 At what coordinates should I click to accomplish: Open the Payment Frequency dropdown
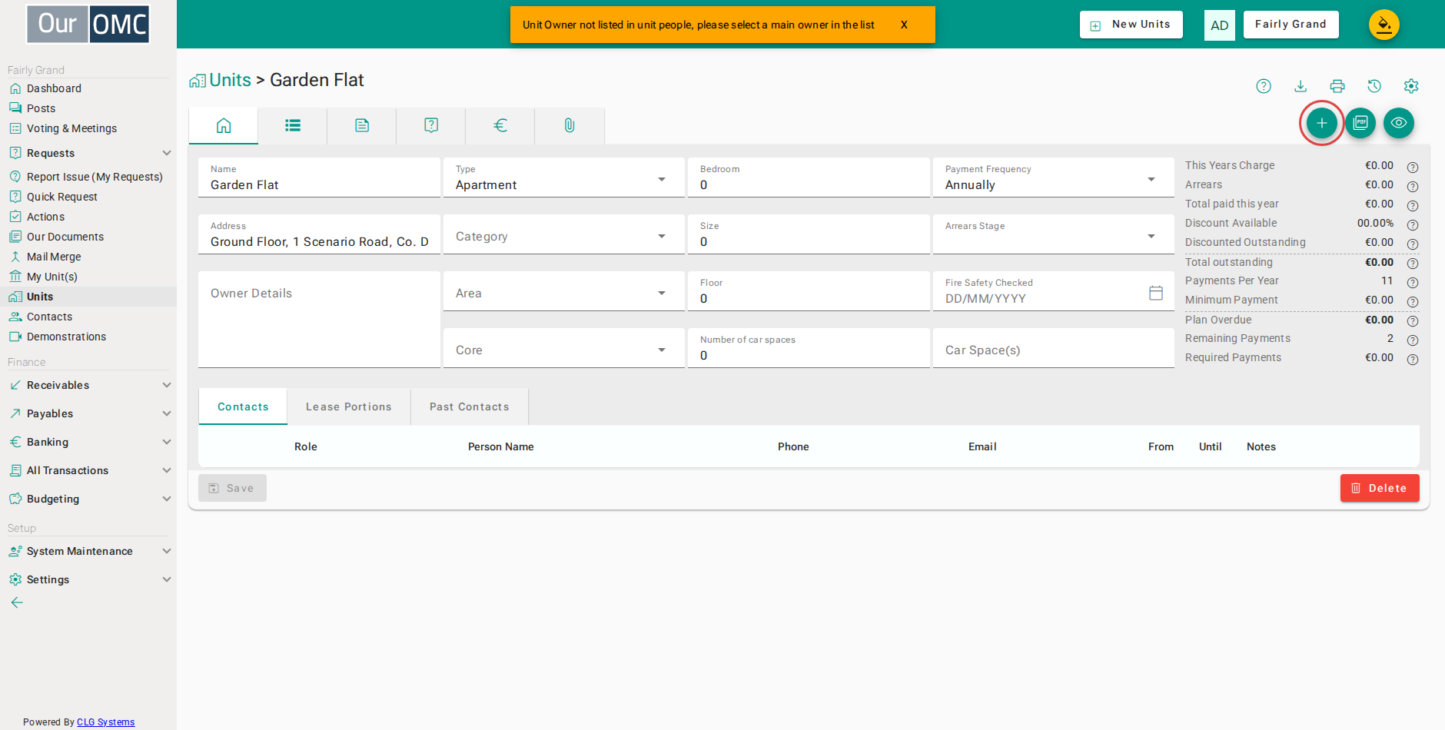[1054, 178]
